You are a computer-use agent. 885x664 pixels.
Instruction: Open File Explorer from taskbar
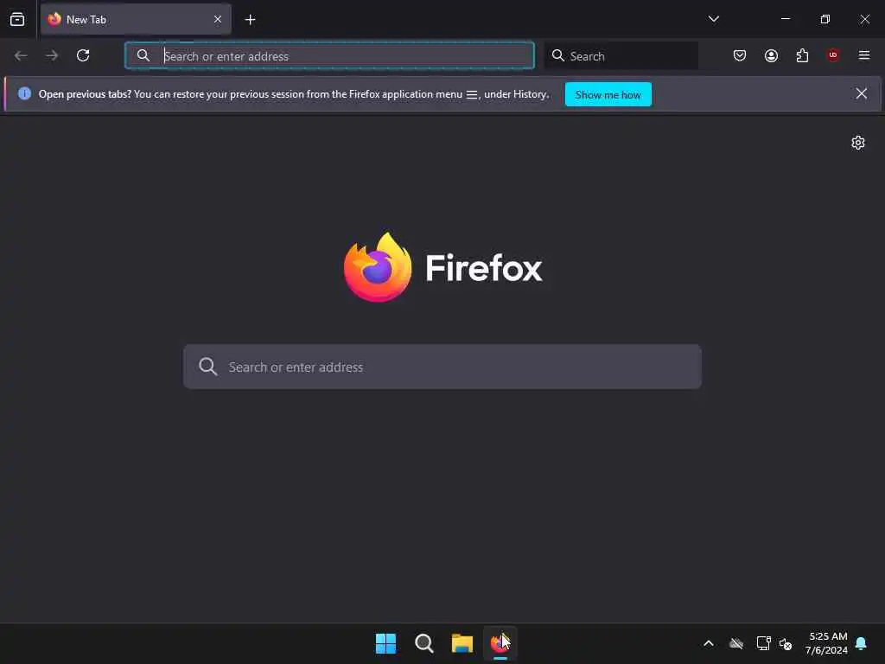tap(462, 643)
